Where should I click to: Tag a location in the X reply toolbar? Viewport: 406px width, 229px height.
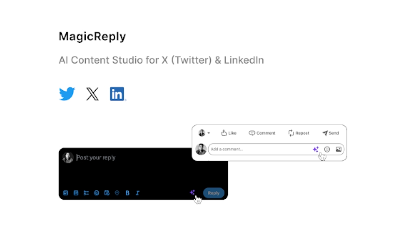[x=117, y=193]
